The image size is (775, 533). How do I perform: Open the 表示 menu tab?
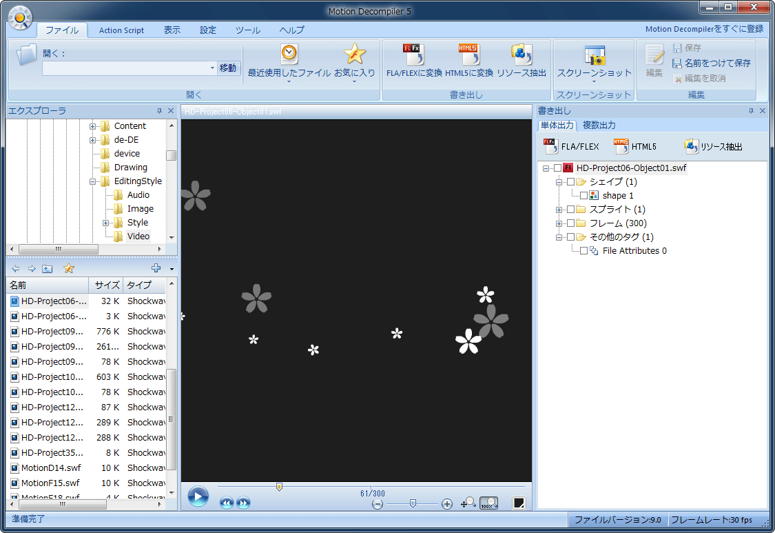(x=172, y=30)
